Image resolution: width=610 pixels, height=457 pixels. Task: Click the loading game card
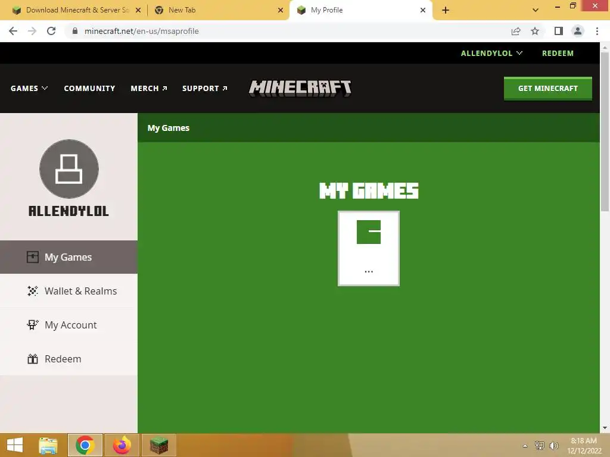point(368,248)
